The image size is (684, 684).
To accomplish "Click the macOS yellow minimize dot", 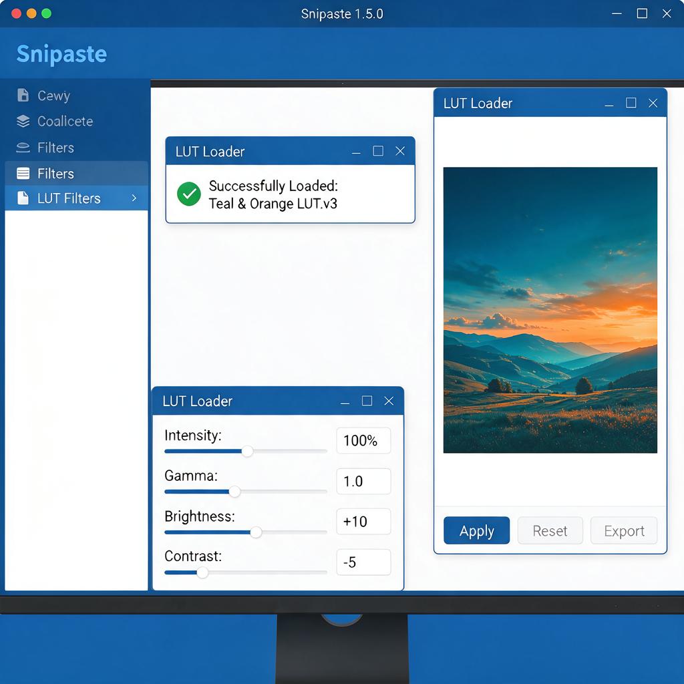I will tap(31, 13).
